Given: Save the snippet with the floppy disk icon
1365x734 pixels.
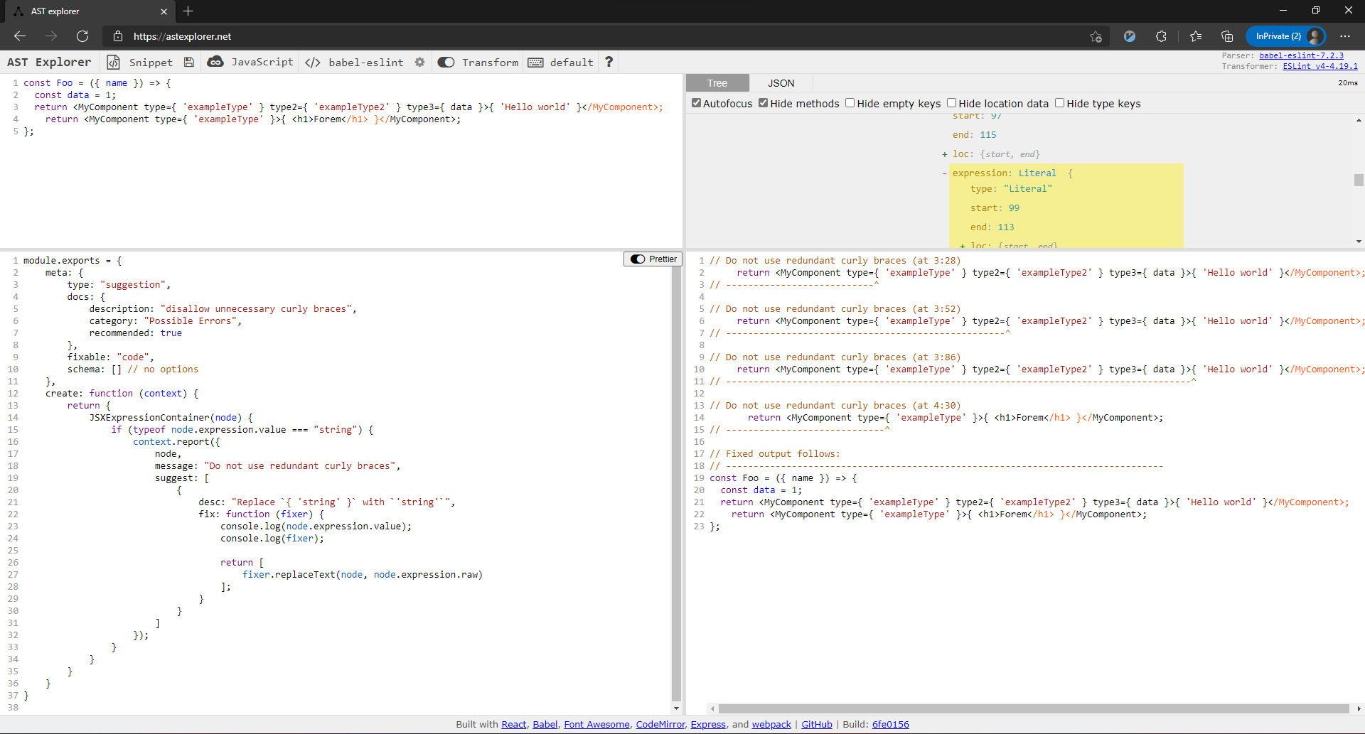Looking at the screenshot, I should point(188,63).
